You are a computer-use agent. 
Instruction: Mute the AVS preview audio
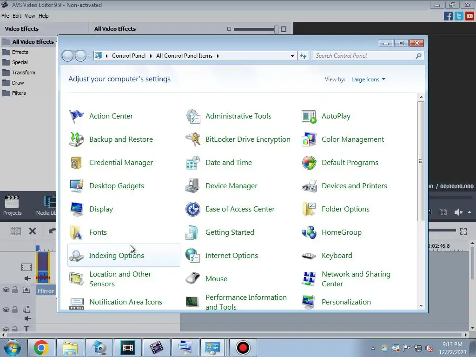point(458,212)
